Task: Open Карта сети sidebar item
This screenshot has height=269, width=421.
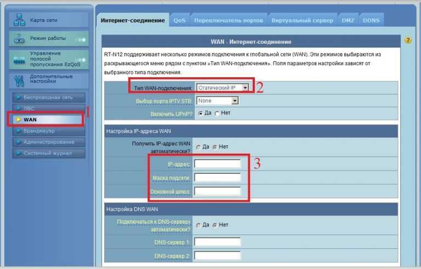Action: [49, 20]
